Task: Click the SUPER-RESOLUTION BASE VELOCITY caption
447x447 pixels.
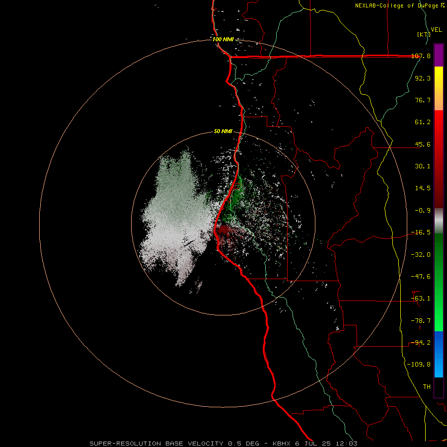Action: 156,444
